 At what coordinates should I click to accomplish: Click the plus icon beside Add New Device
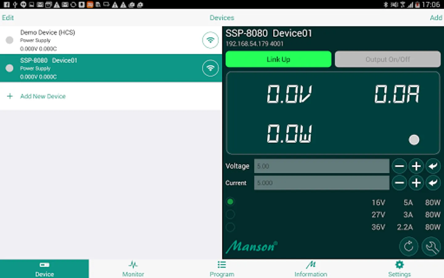click(10, 96)
